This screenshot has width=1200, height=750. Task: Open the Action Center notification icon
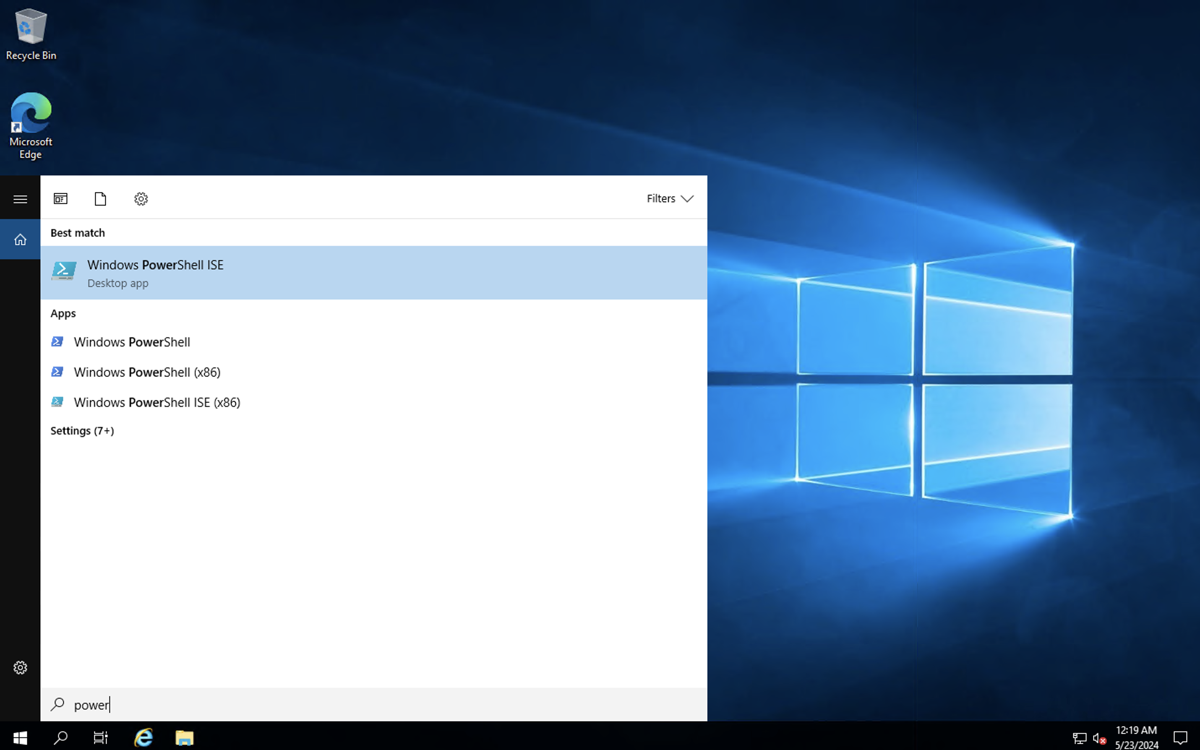[1181, 737]
